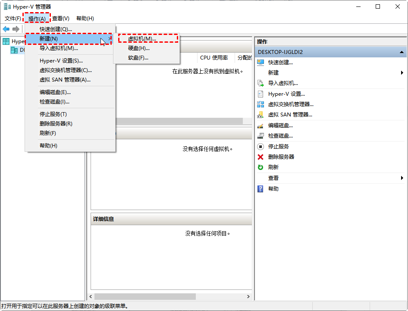This screenshot has width=408, height=311.
Task: Click the green Refresh icon
Action: point(260,167)
